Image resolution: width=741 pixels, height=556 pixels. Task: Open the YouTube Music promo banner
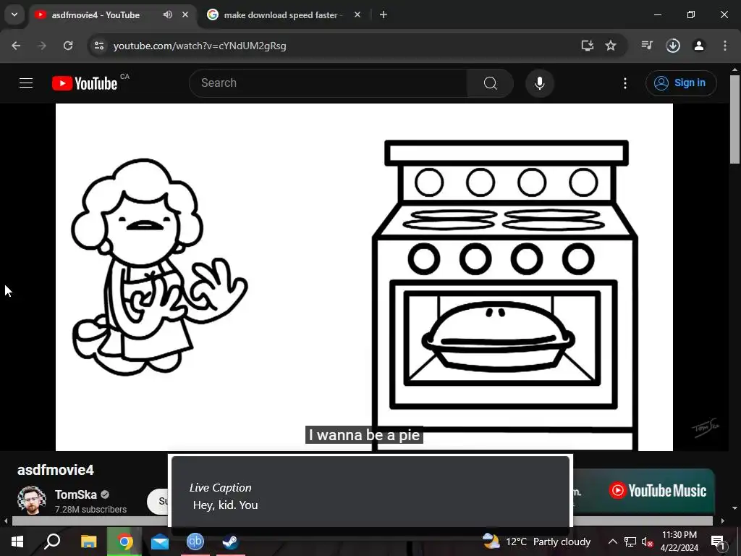tap(643, 491)
